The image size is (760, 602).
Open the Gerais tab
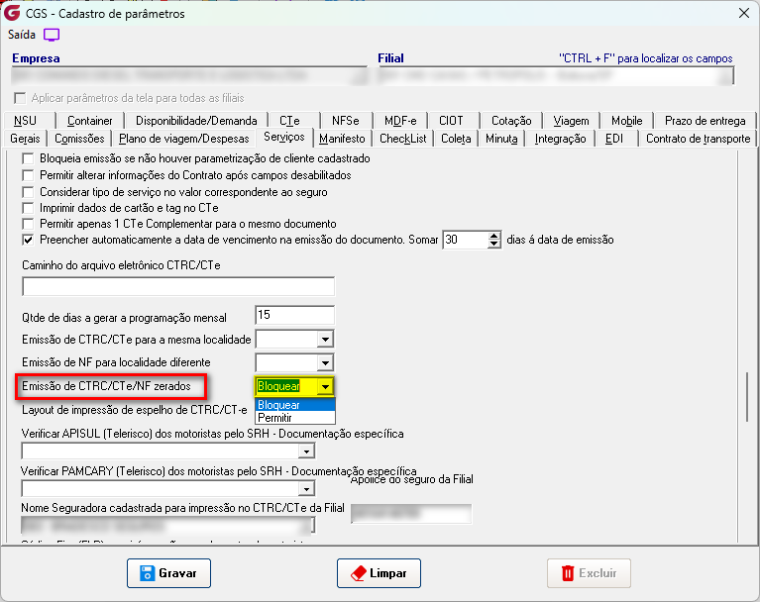25,139
